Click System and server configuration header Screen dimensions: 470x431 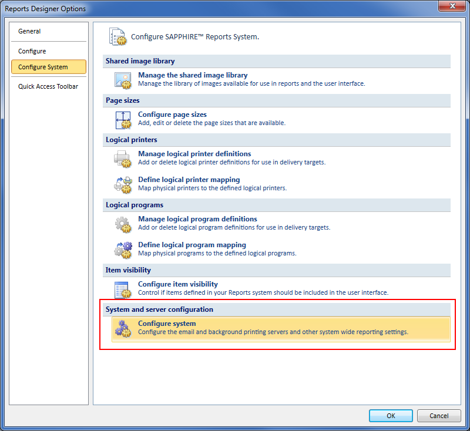(x=276, y=309)
